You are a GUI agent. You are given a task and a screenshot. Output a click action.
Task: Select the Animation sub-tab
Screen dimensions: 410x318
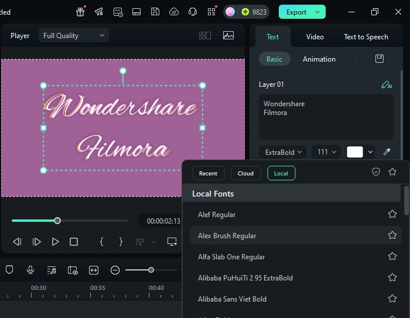(x=319, y=59)
